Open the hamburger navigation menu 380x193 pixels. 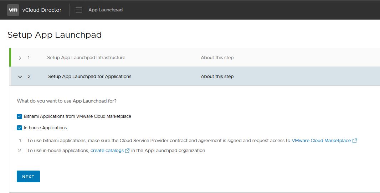click(x=79, y=10)
